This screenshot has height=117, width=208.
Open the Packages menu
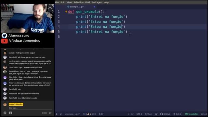coord(97,2)
